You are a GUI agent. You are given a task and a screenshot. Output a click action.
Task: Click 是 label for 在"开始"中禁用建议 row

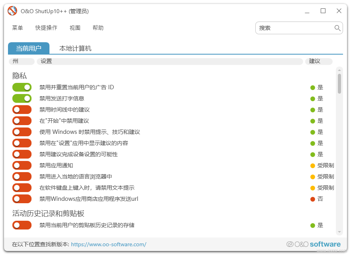click(x=320, y=121)
